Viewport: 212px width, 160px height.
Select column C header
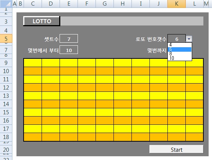click(33, 4)
